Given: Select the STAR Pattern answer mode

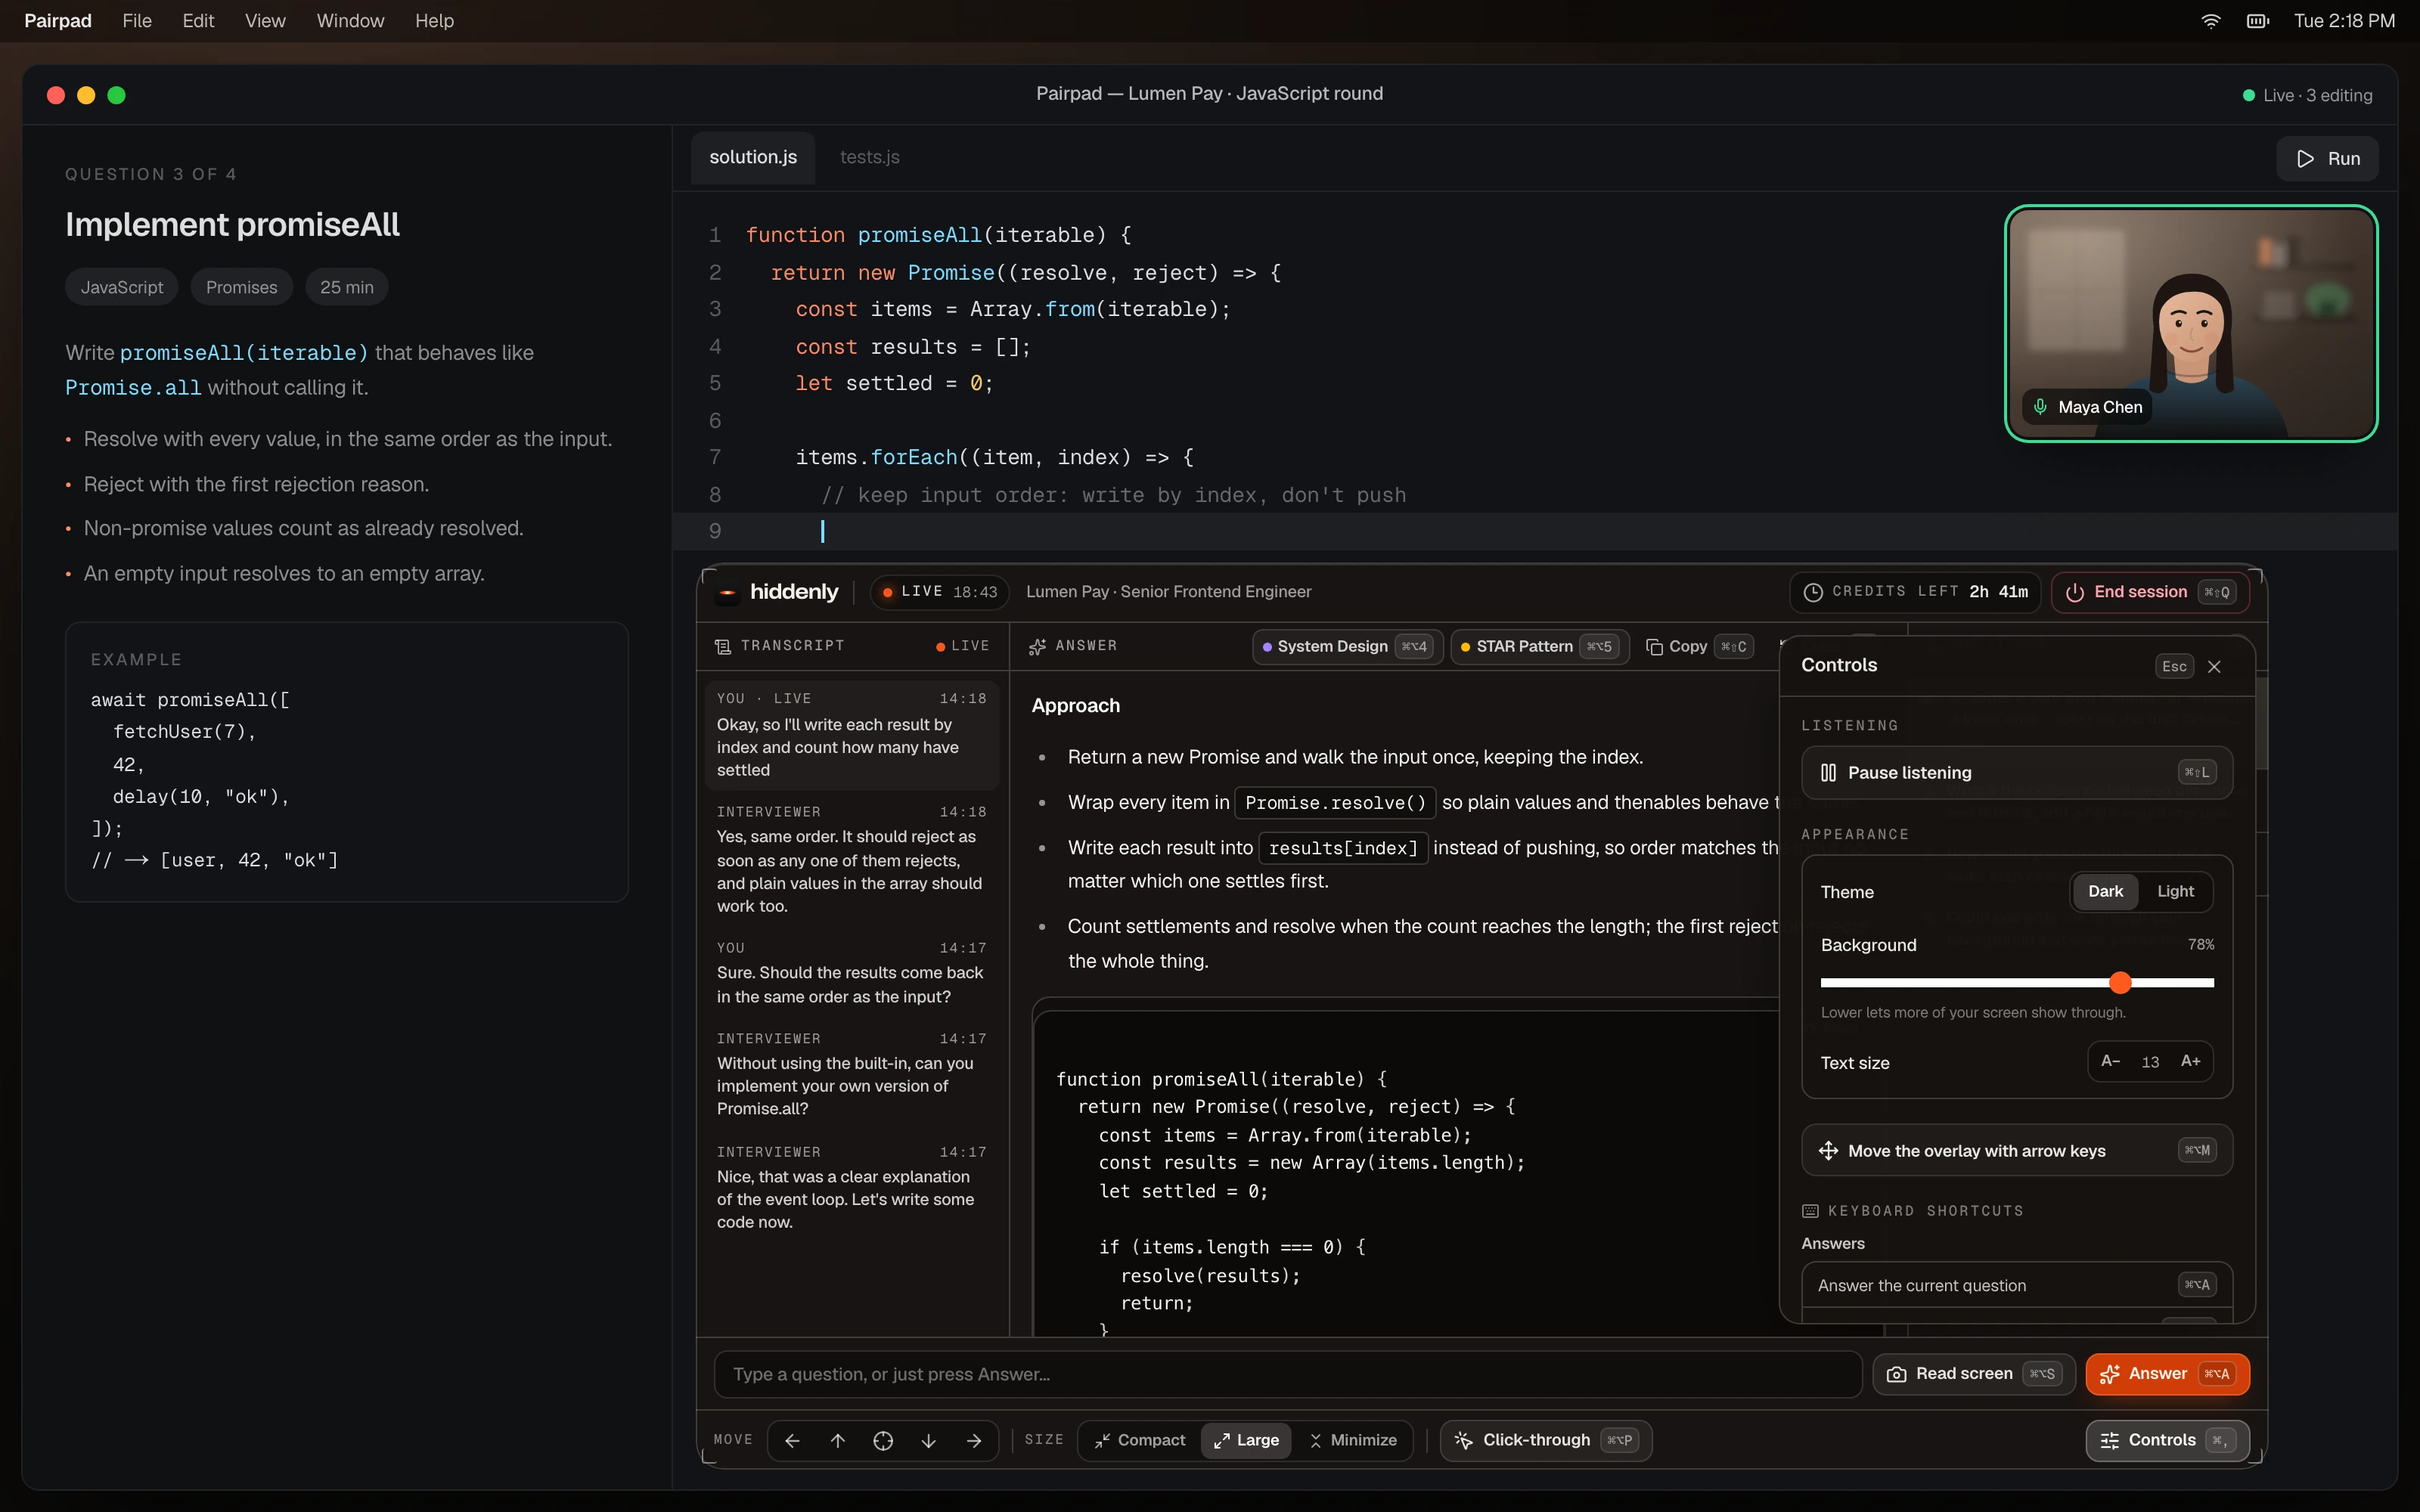Looking at the screenshot, I should coord(1539,647).
